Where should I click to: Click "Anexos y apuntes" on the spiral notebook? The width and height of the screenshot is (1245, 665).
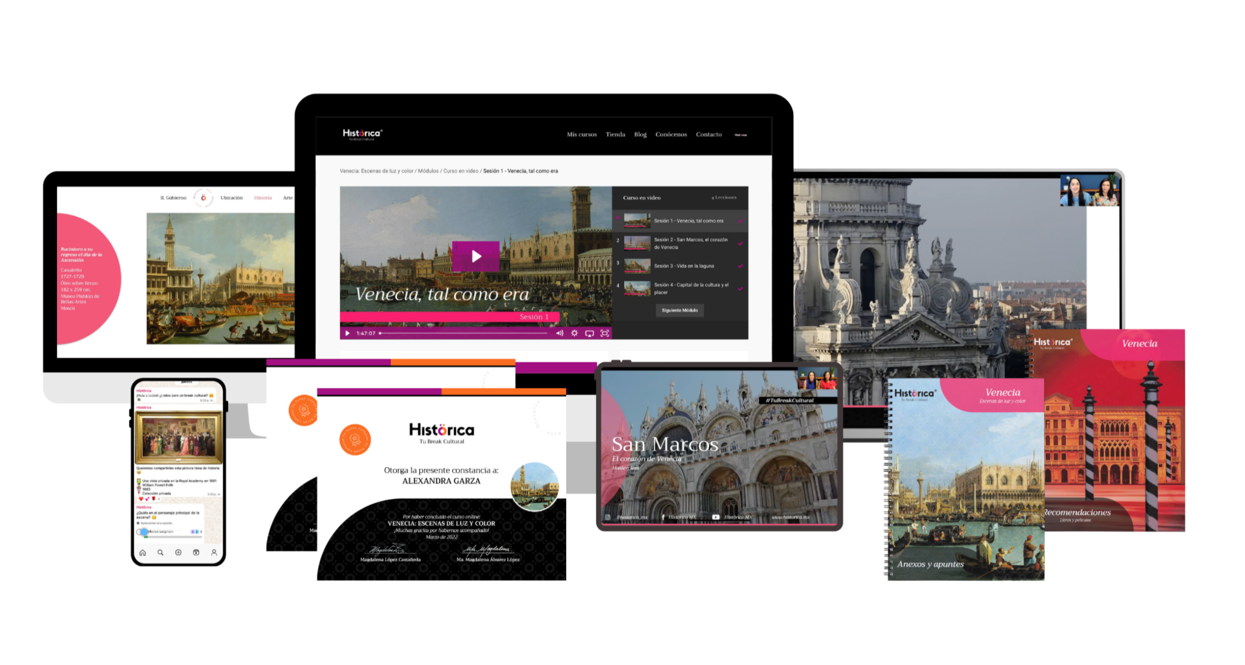pyautogui.click(x=930, y=564)
